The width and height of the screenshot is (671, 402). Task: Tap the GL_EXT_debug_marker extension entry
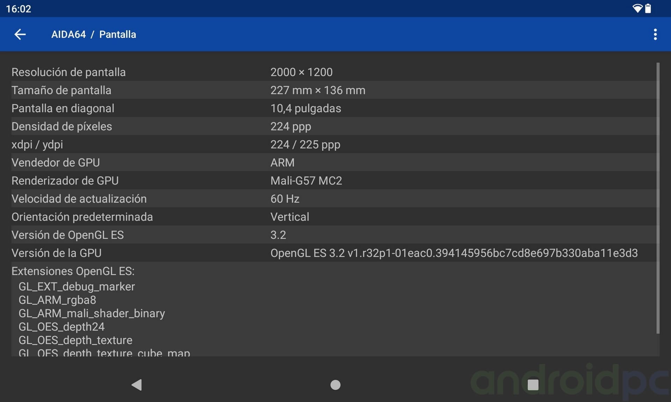click(77, 286)
